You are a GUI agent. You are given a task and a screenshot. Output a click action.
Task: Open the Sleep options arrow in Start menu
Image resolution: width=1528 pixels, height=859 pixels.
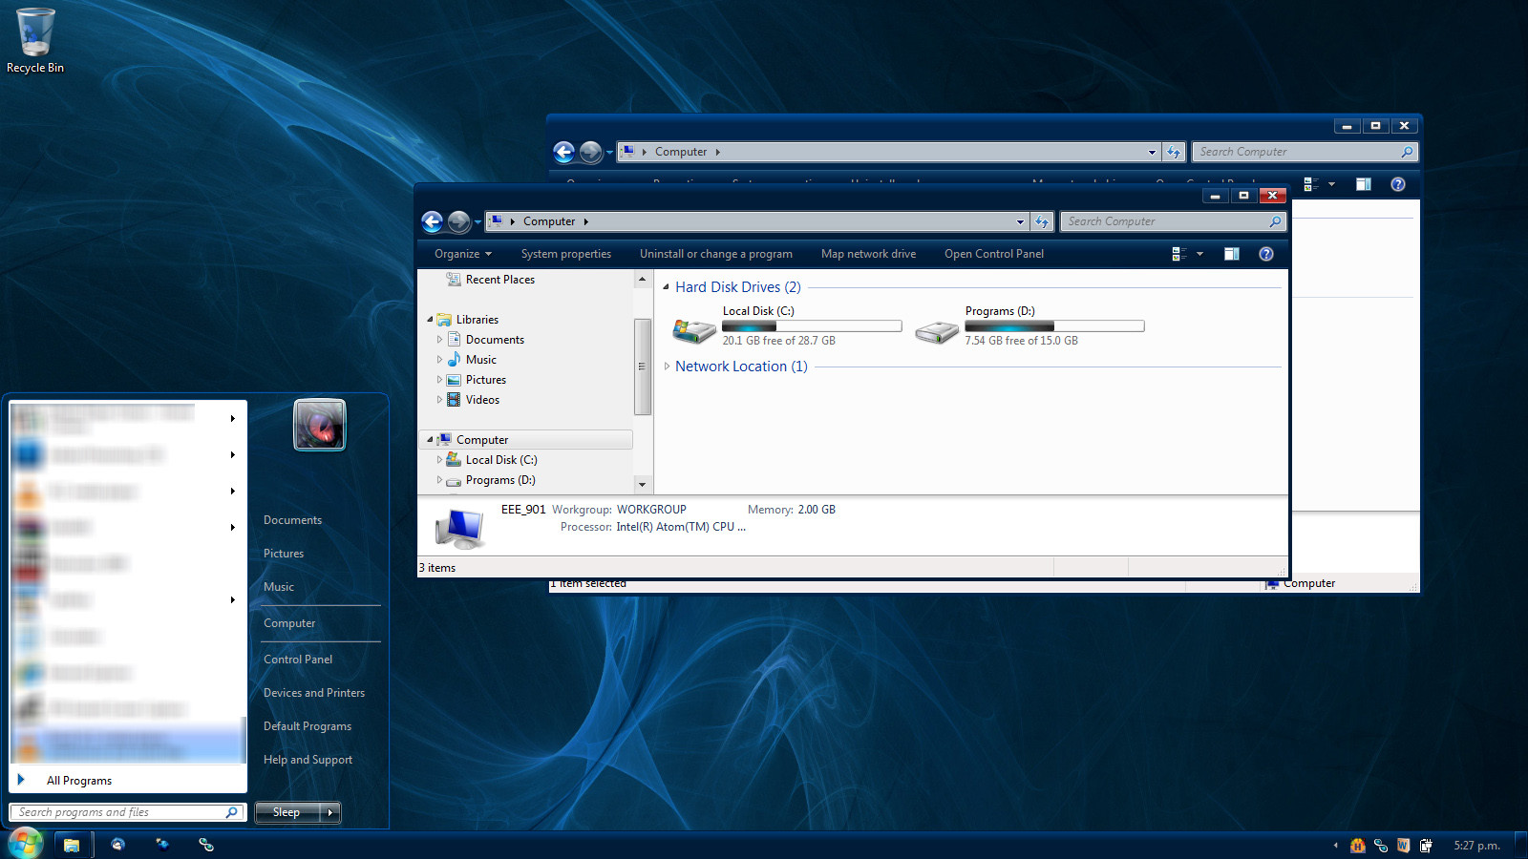[x=330, y=812]
